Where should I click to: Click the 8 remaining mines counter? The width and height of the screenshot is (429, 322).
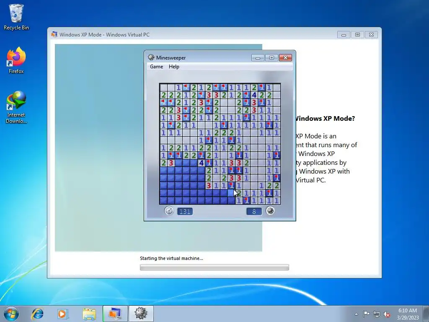(x=254, y=211)
